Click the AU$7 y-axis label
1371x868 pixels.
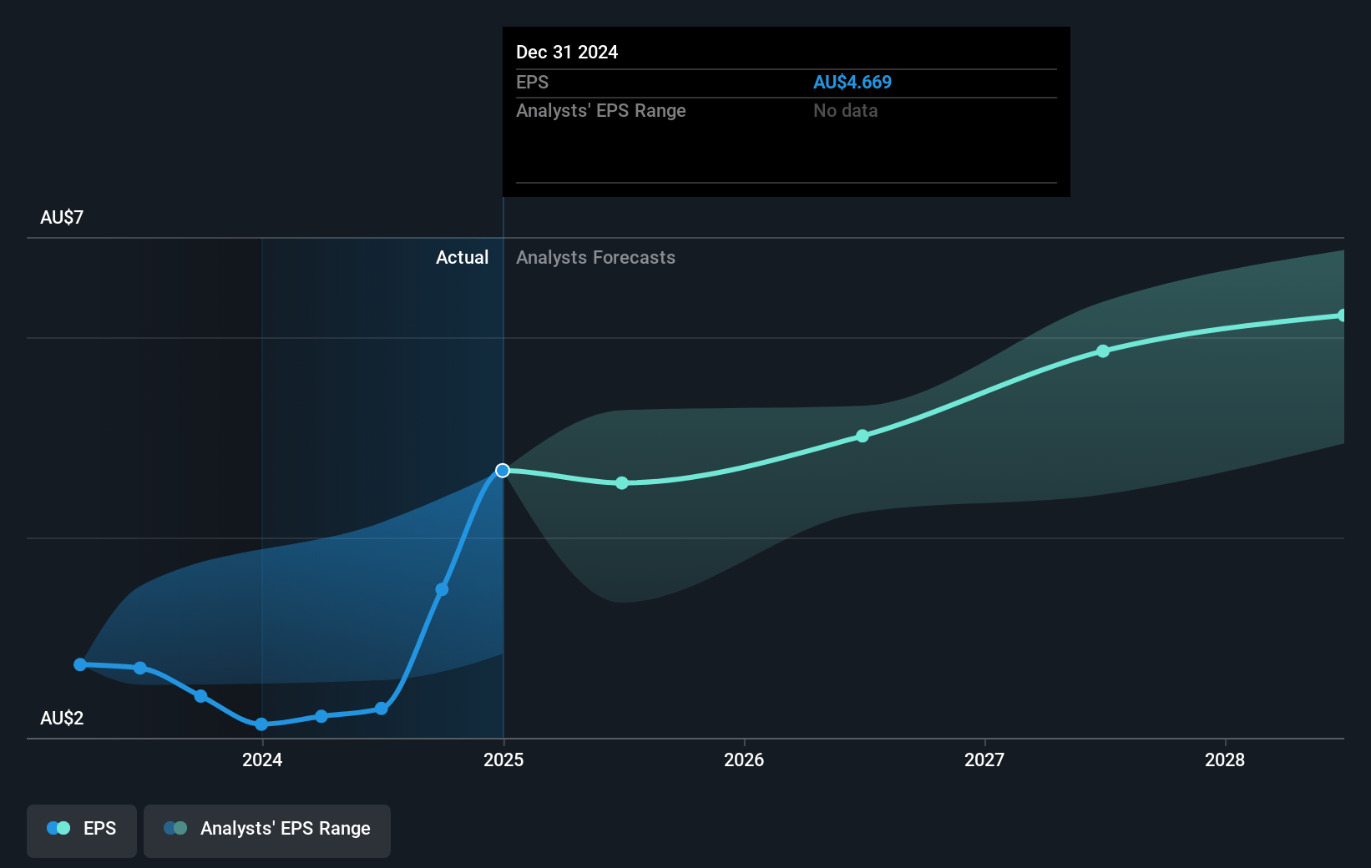(x=62, y=217)
